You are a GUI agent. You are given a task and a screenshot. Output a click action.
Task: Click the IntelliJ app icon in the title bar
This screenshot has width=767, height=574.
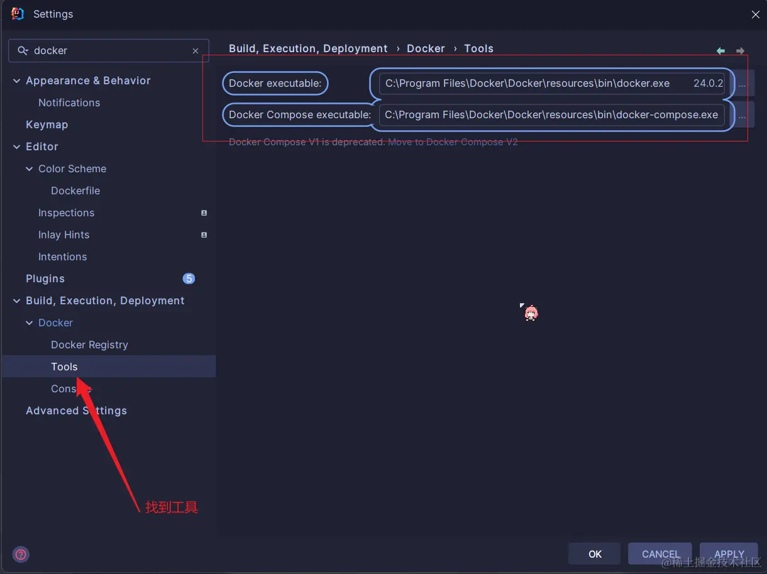[x=18, y=14]
